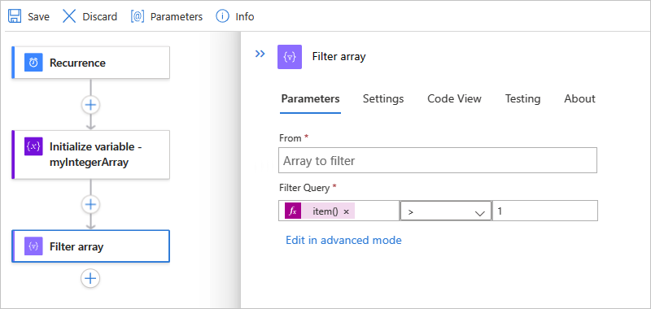Click the Discard button label
Image resolution: width=651 pixels, height=309 pixels.
(x=99, y=16)
